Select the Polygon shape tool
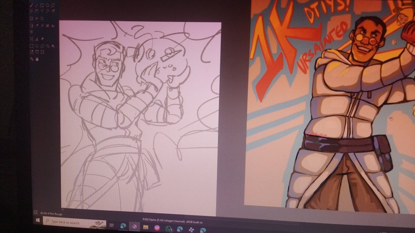The width and height of the screenshot is (415, 233). coord(53,6)
